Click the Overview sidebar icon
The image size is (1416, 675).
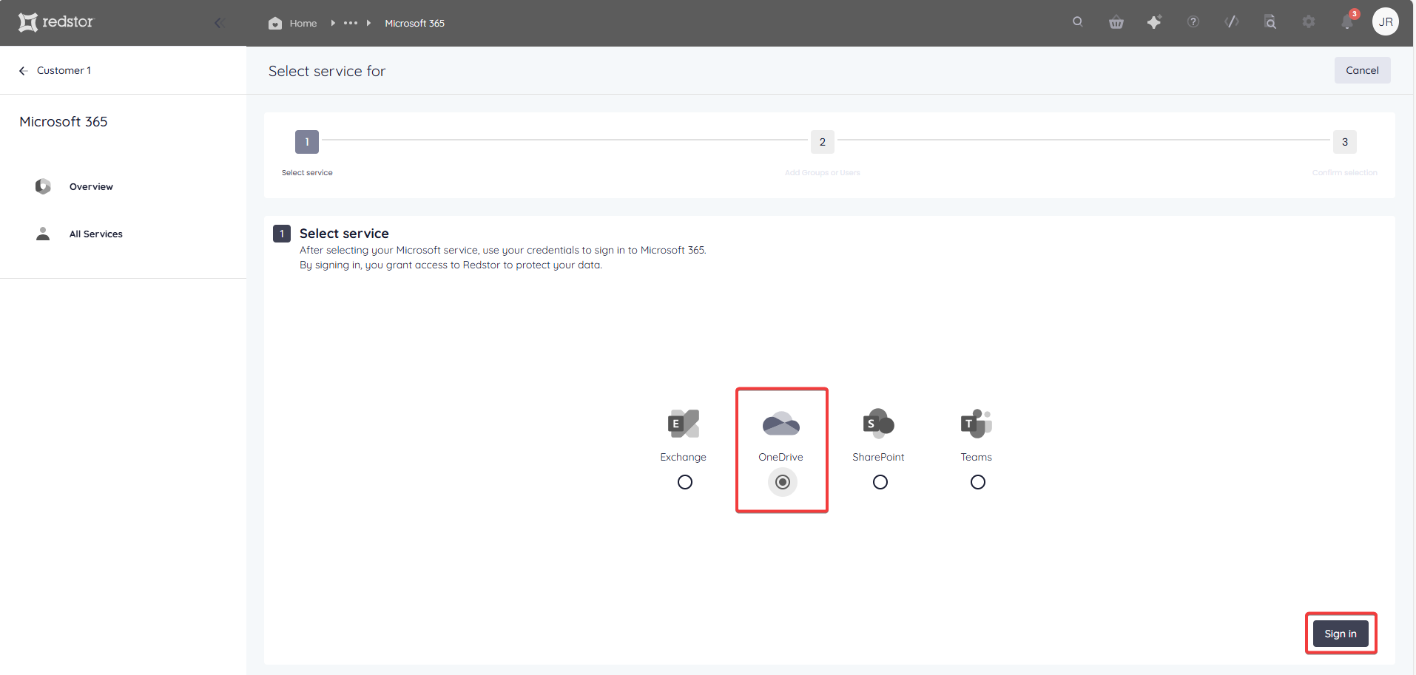click(43, 186)
